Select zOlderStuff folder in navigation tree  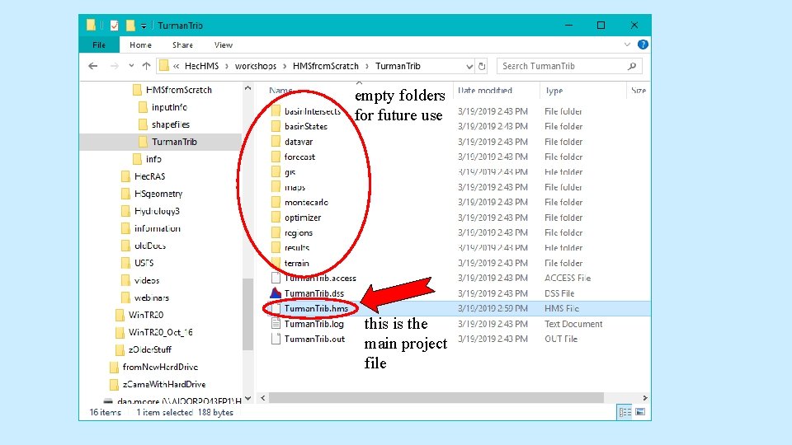pos(149,349)
